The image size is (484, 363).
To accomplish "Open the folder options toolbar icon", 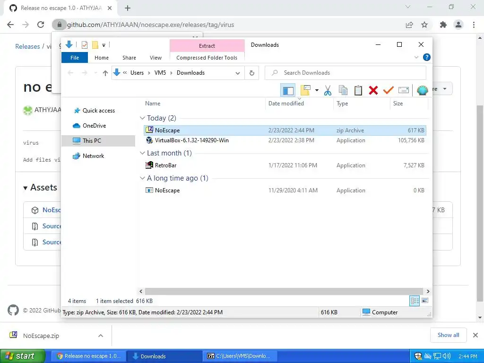I will coord(305,90).
